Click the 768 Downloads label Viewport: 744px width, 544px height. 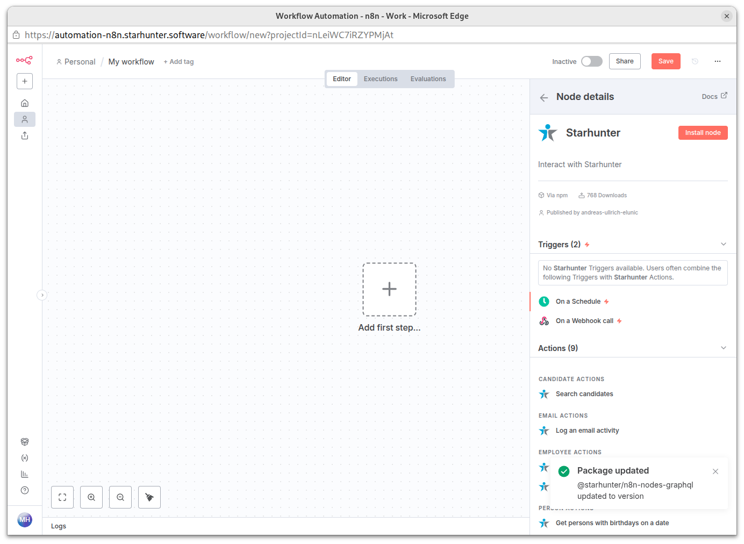603,196
